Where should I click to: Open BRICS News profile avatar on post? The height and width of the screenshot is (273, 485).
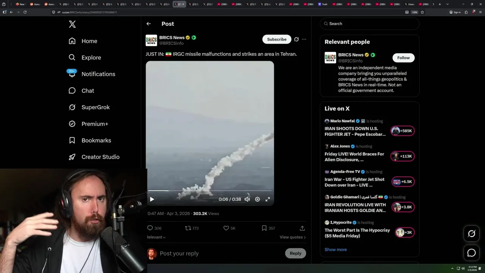click(151, 40)
